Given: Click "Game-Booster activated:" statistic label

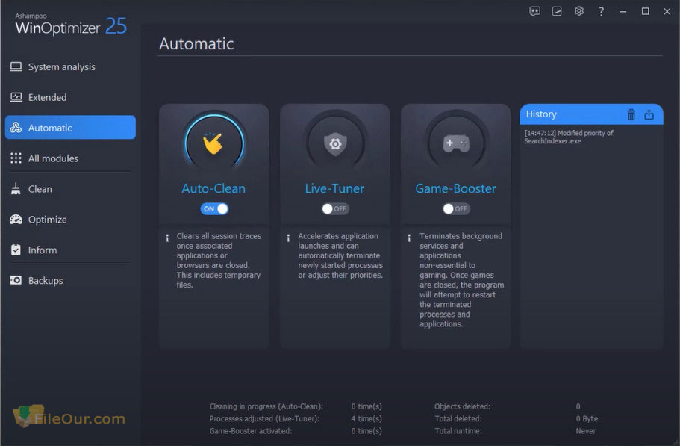Looking at the screenshot, I should pyautogui.click(x=251, y=431).
